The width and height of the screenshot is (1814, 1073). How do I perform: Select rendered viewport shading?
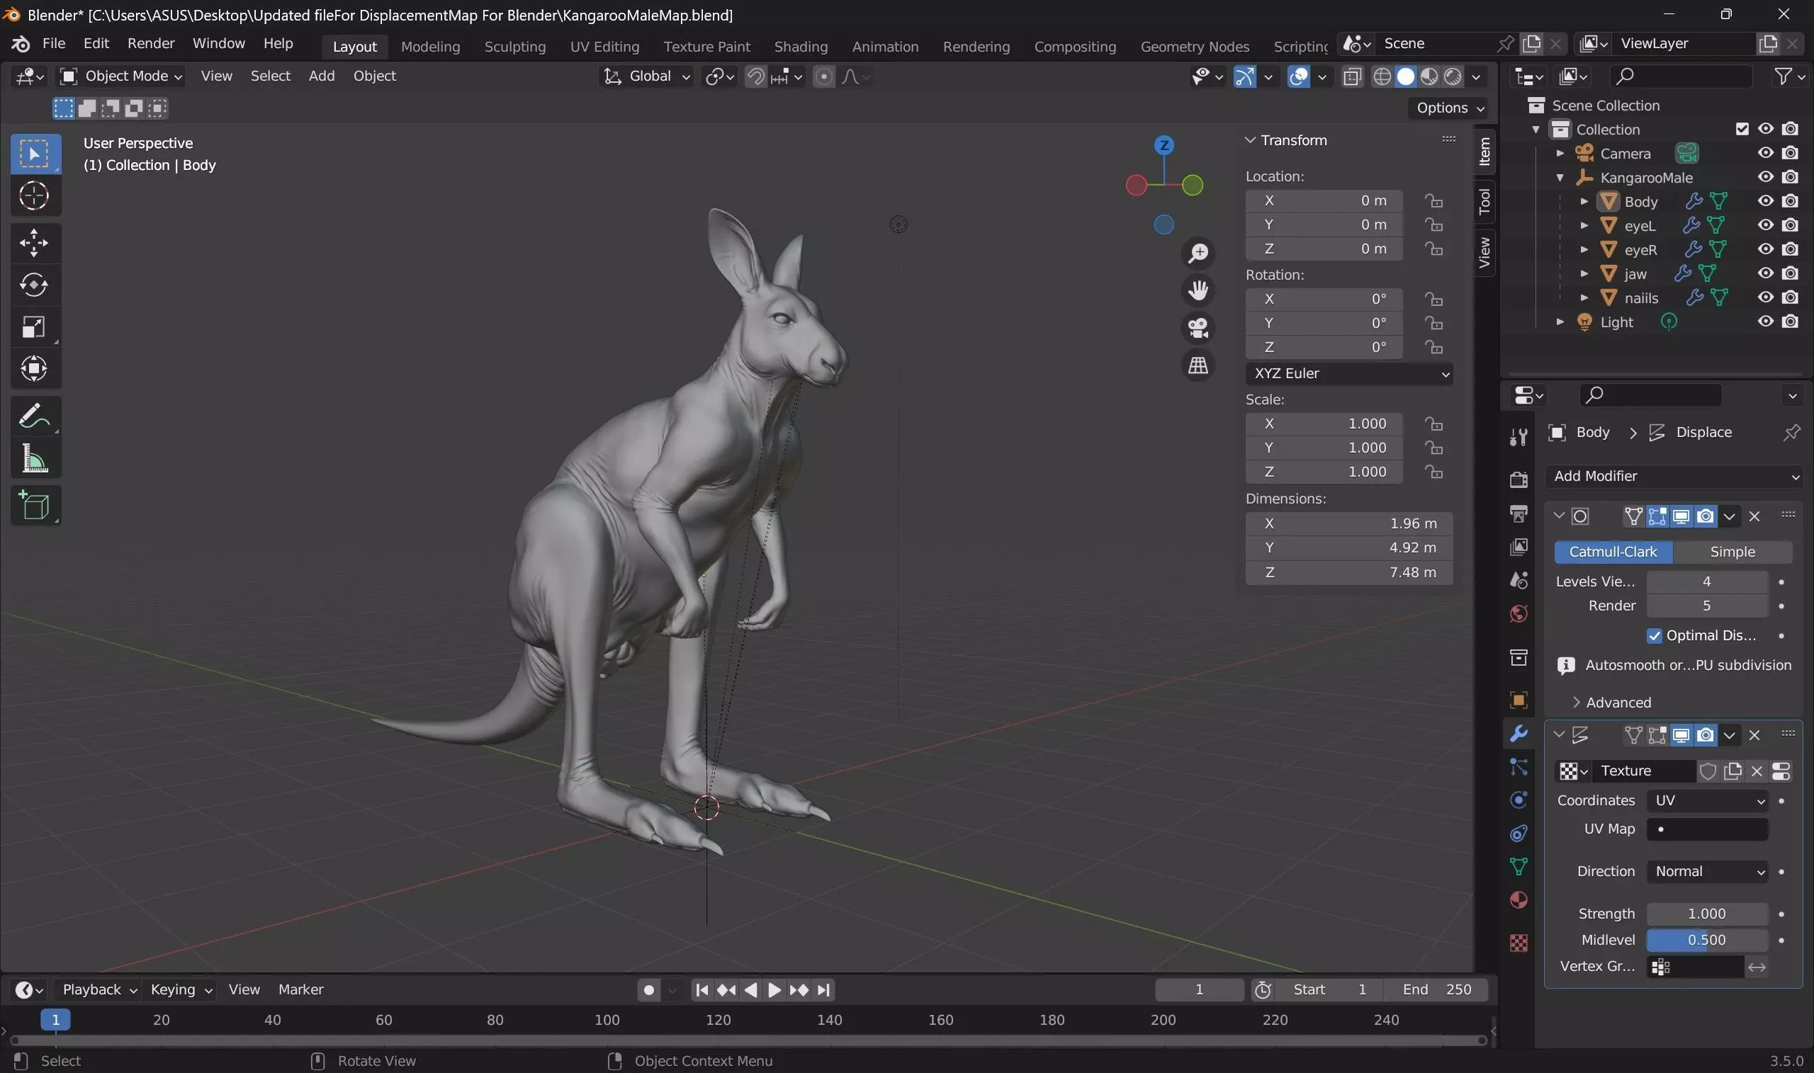pyautogui.click(x=1453, y=76)
